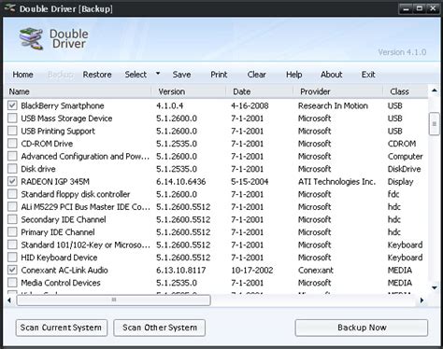443x349 pixels.
Task: Click the Scan Other System button
Action: tap(160, 328)
